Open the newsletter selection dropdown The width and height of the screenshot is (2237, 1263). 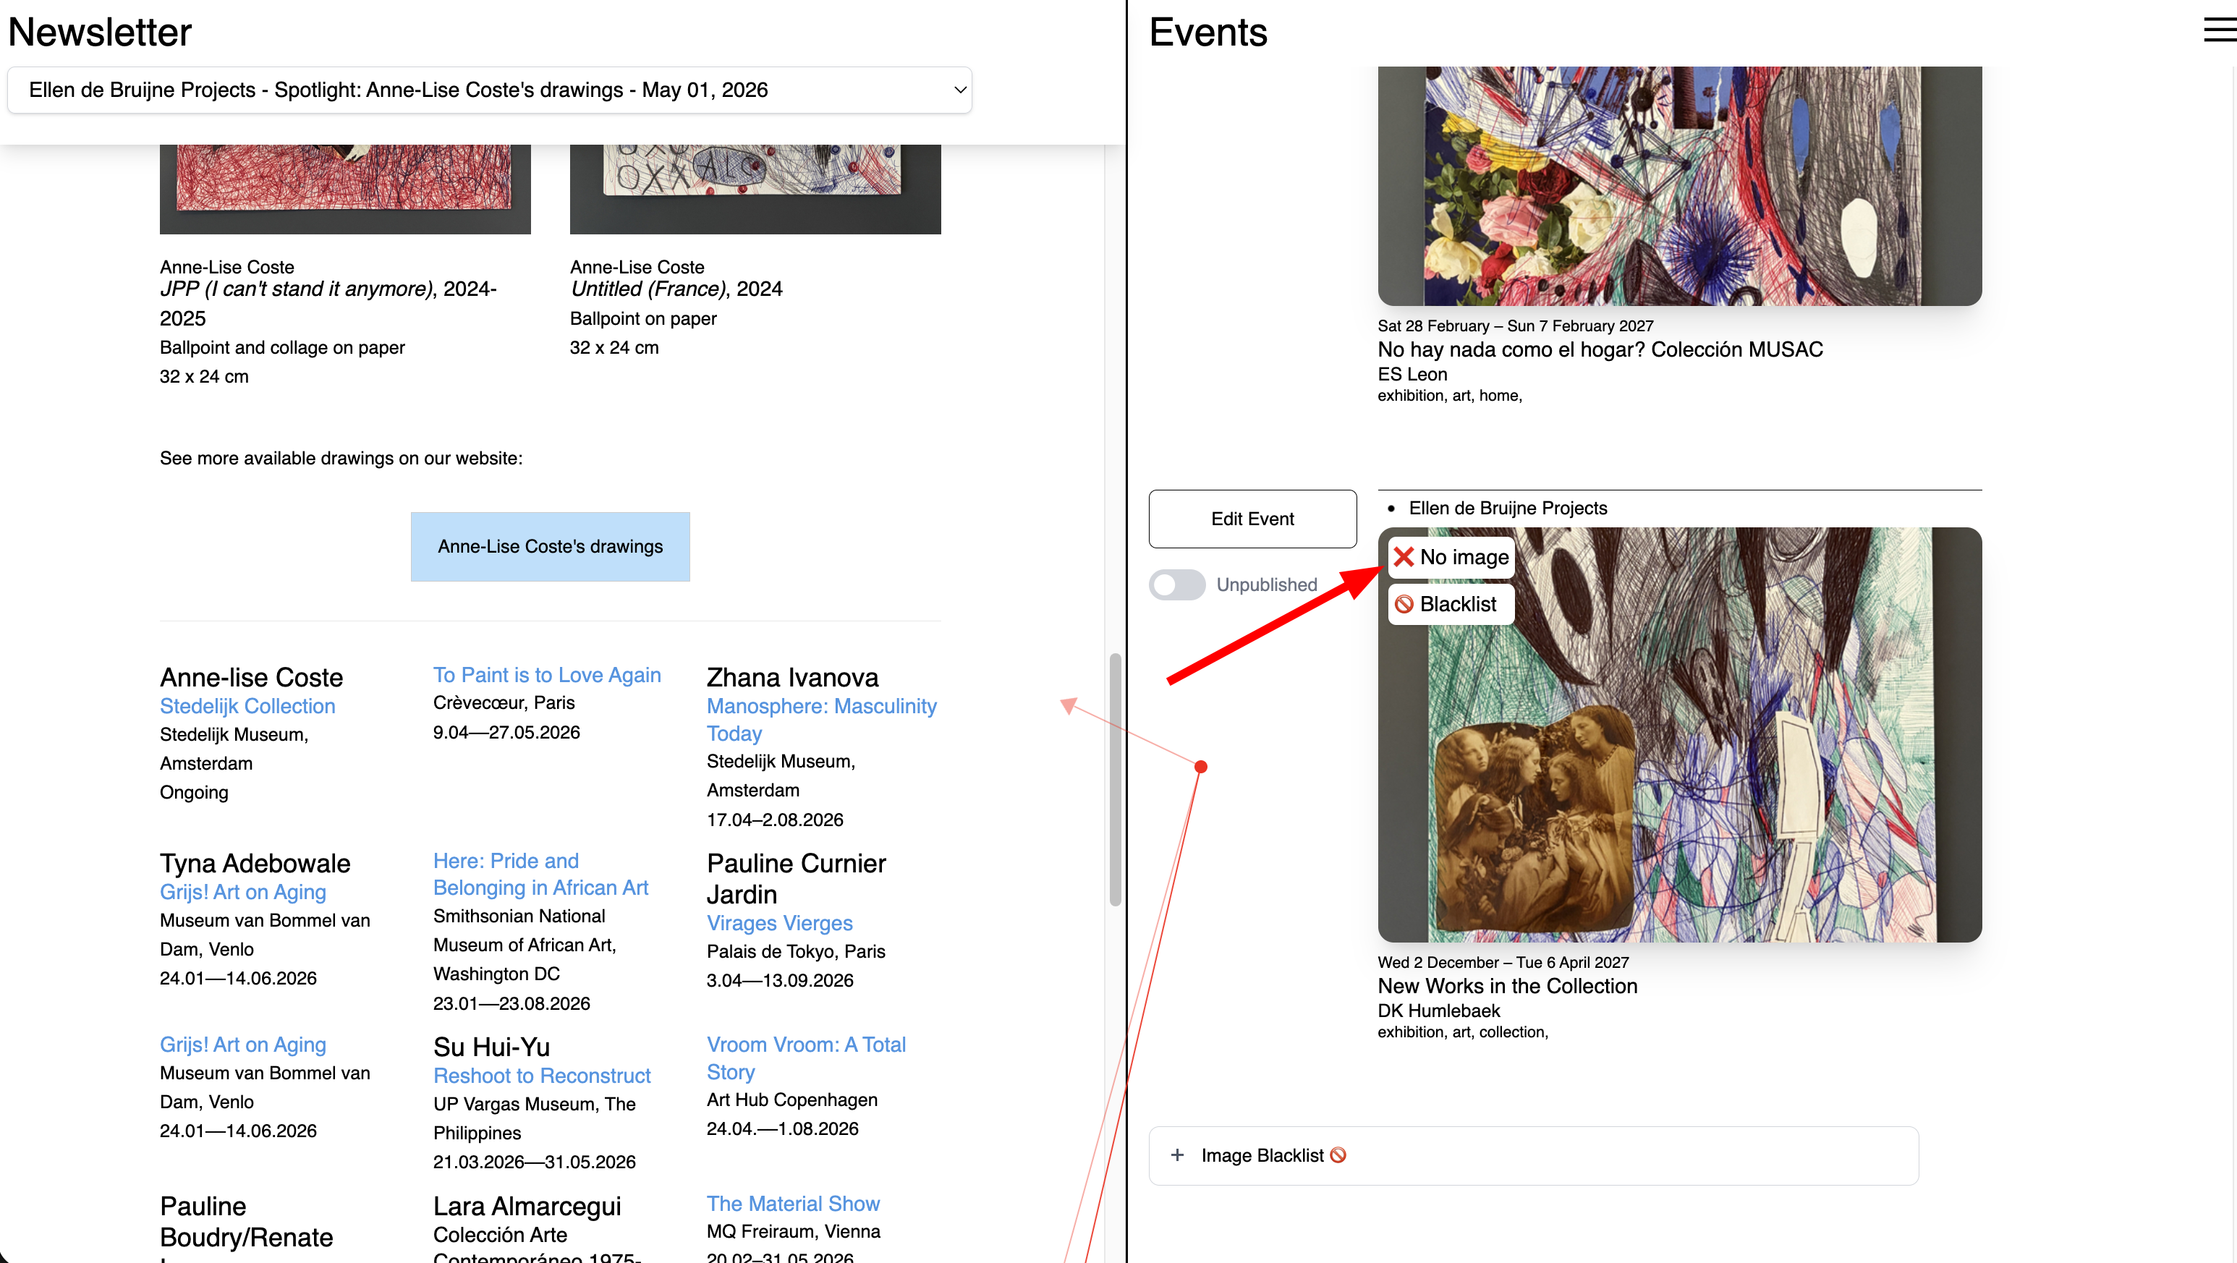coord(490,90)
